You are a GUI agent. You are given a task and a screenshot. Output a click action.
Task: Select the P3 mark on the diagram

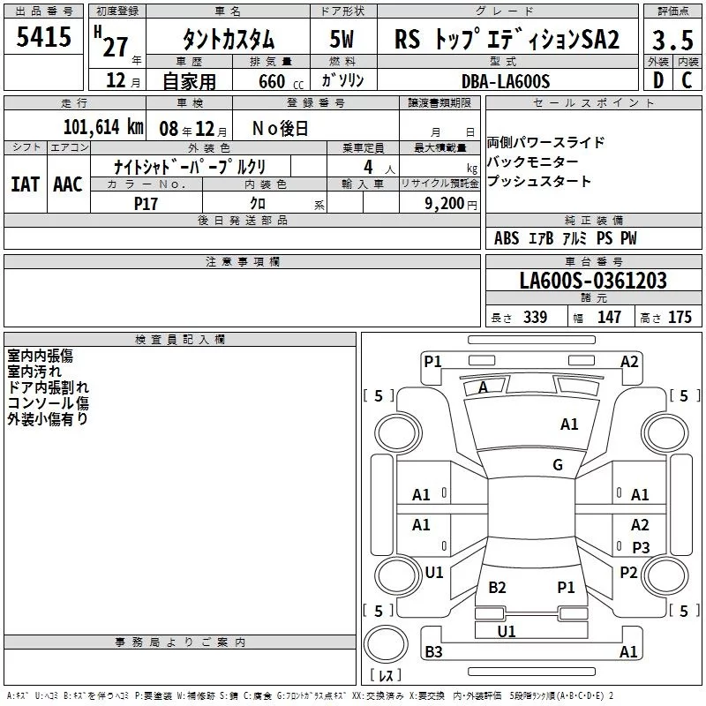point(641,547)
